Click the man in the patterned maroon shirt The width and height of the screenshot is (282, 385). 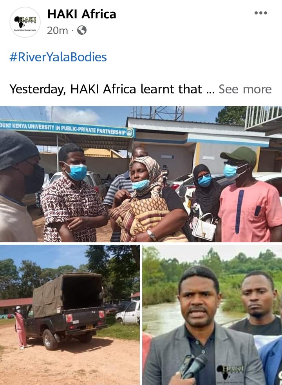72,194
